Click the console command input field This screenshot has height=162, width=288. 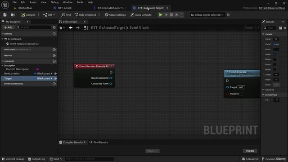click(x=89, y=159)
